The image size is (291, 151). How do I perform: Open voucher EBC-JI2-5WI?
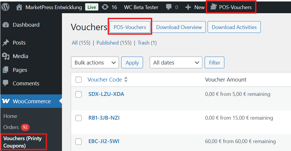tap(104, 141)
